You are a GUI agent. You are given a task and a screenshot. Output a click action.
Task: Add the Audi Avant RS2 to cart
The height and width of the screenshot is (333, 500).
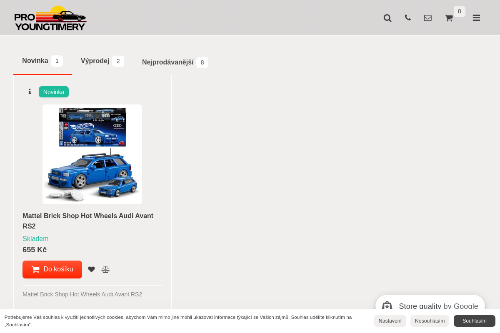pos(52,269)
